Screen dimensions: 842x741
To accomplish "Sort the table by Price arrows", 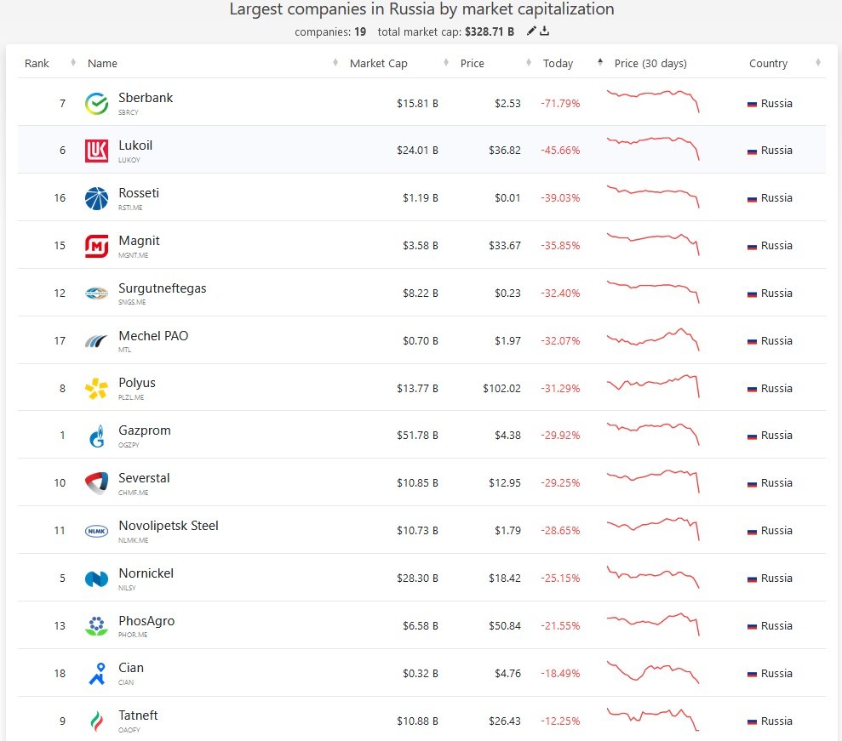I will tap(529, 63).
